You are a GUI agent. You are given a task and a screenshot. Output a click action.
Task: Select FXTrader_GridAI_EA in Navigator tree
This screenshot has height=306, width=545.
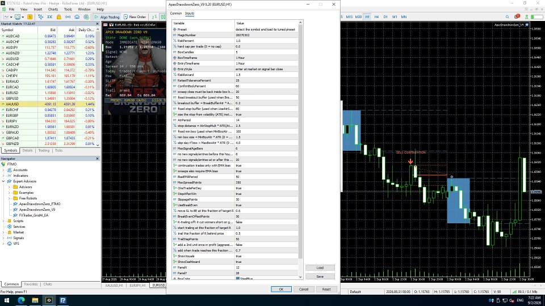(33, 215)
